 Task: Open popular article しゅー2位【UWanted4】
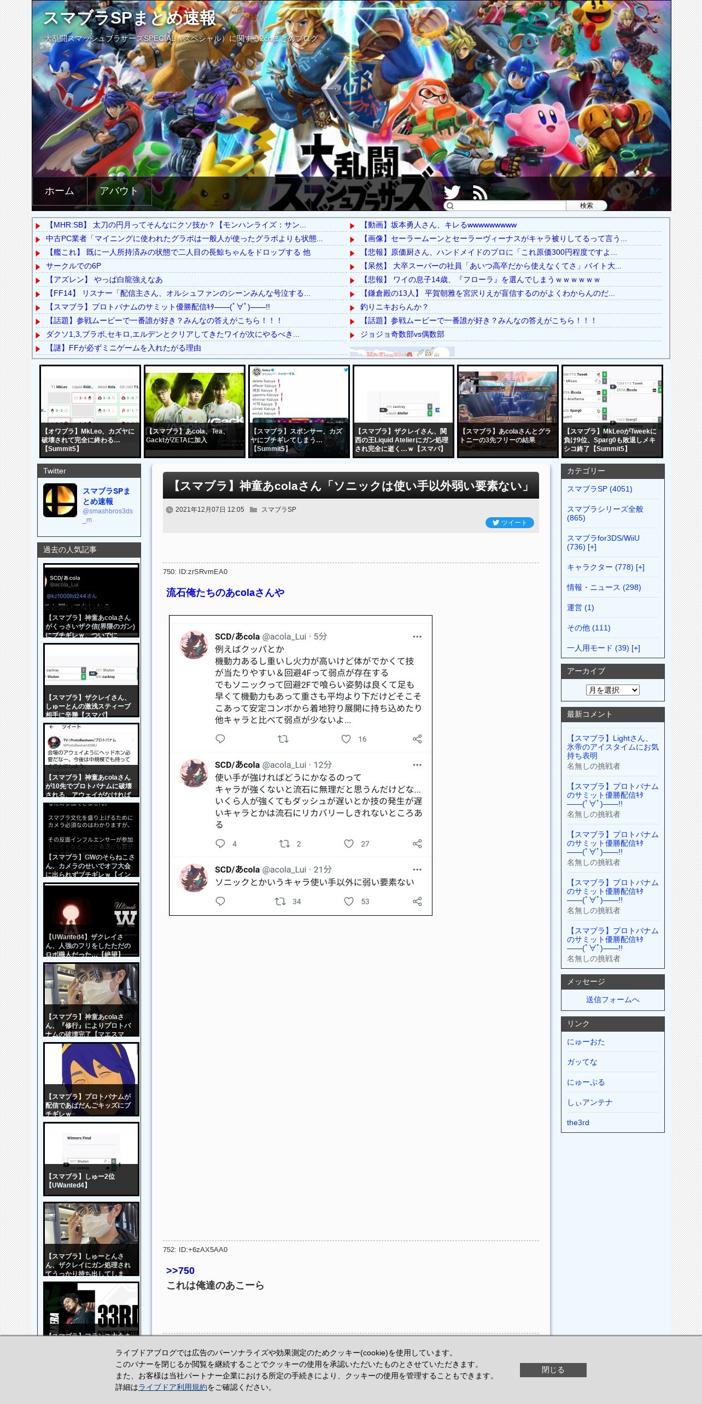tap(91, 1159)
